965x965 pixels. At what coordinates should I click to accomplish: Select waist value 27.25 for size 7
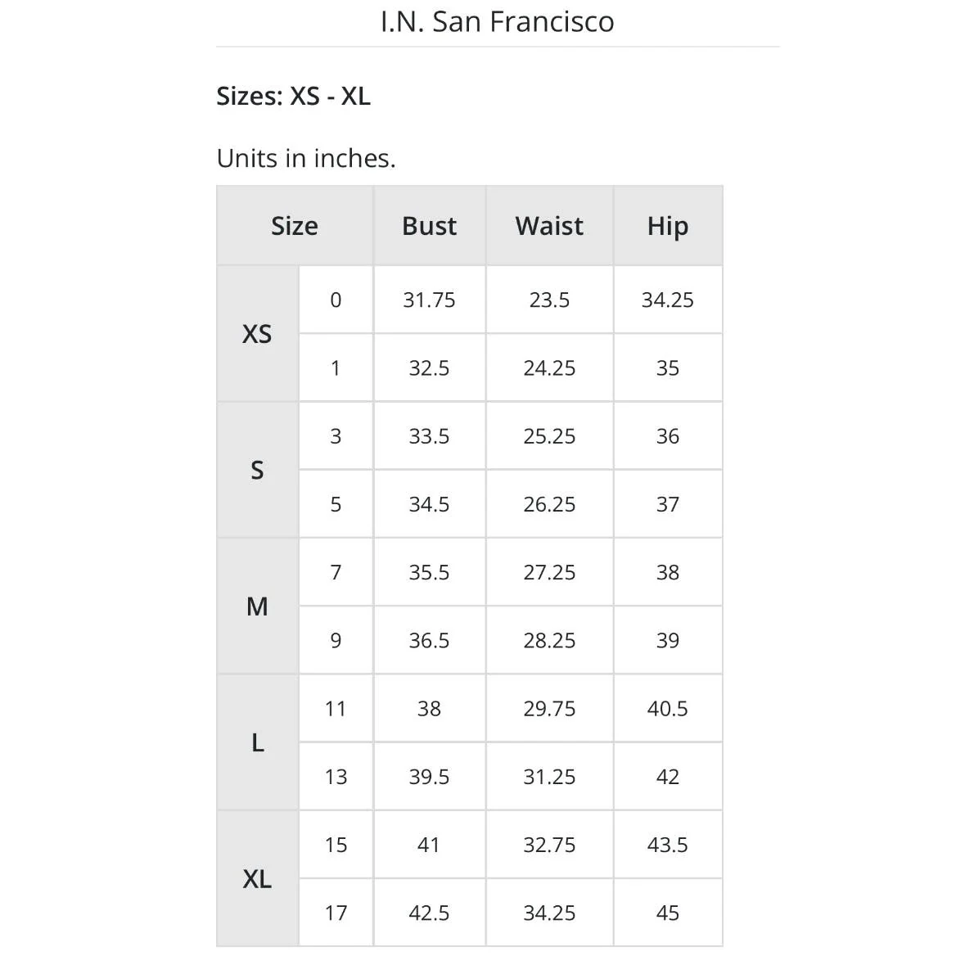(549, 572)
